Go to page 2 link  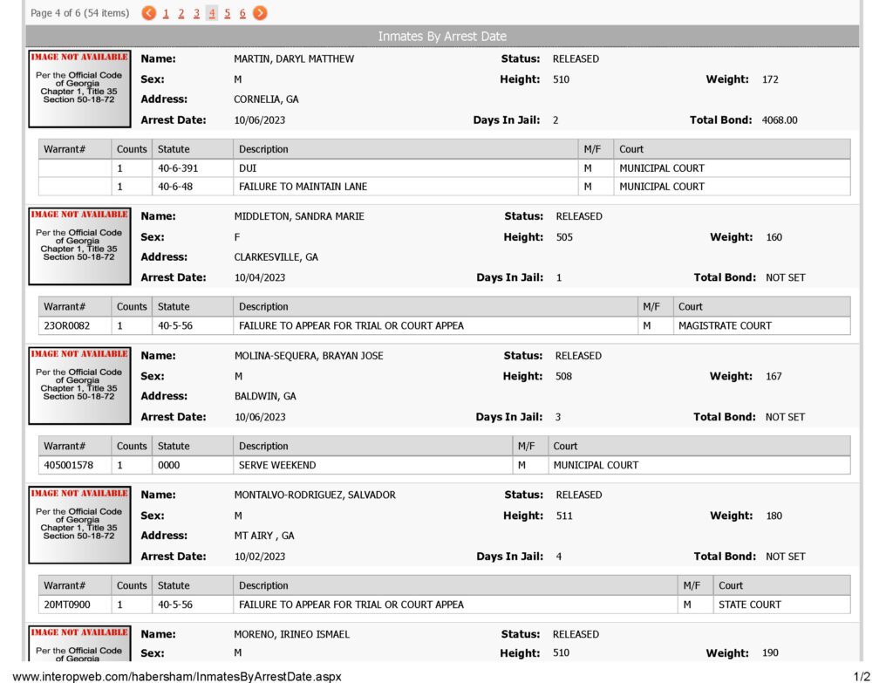pyautogui.click(x=181, y=13)
